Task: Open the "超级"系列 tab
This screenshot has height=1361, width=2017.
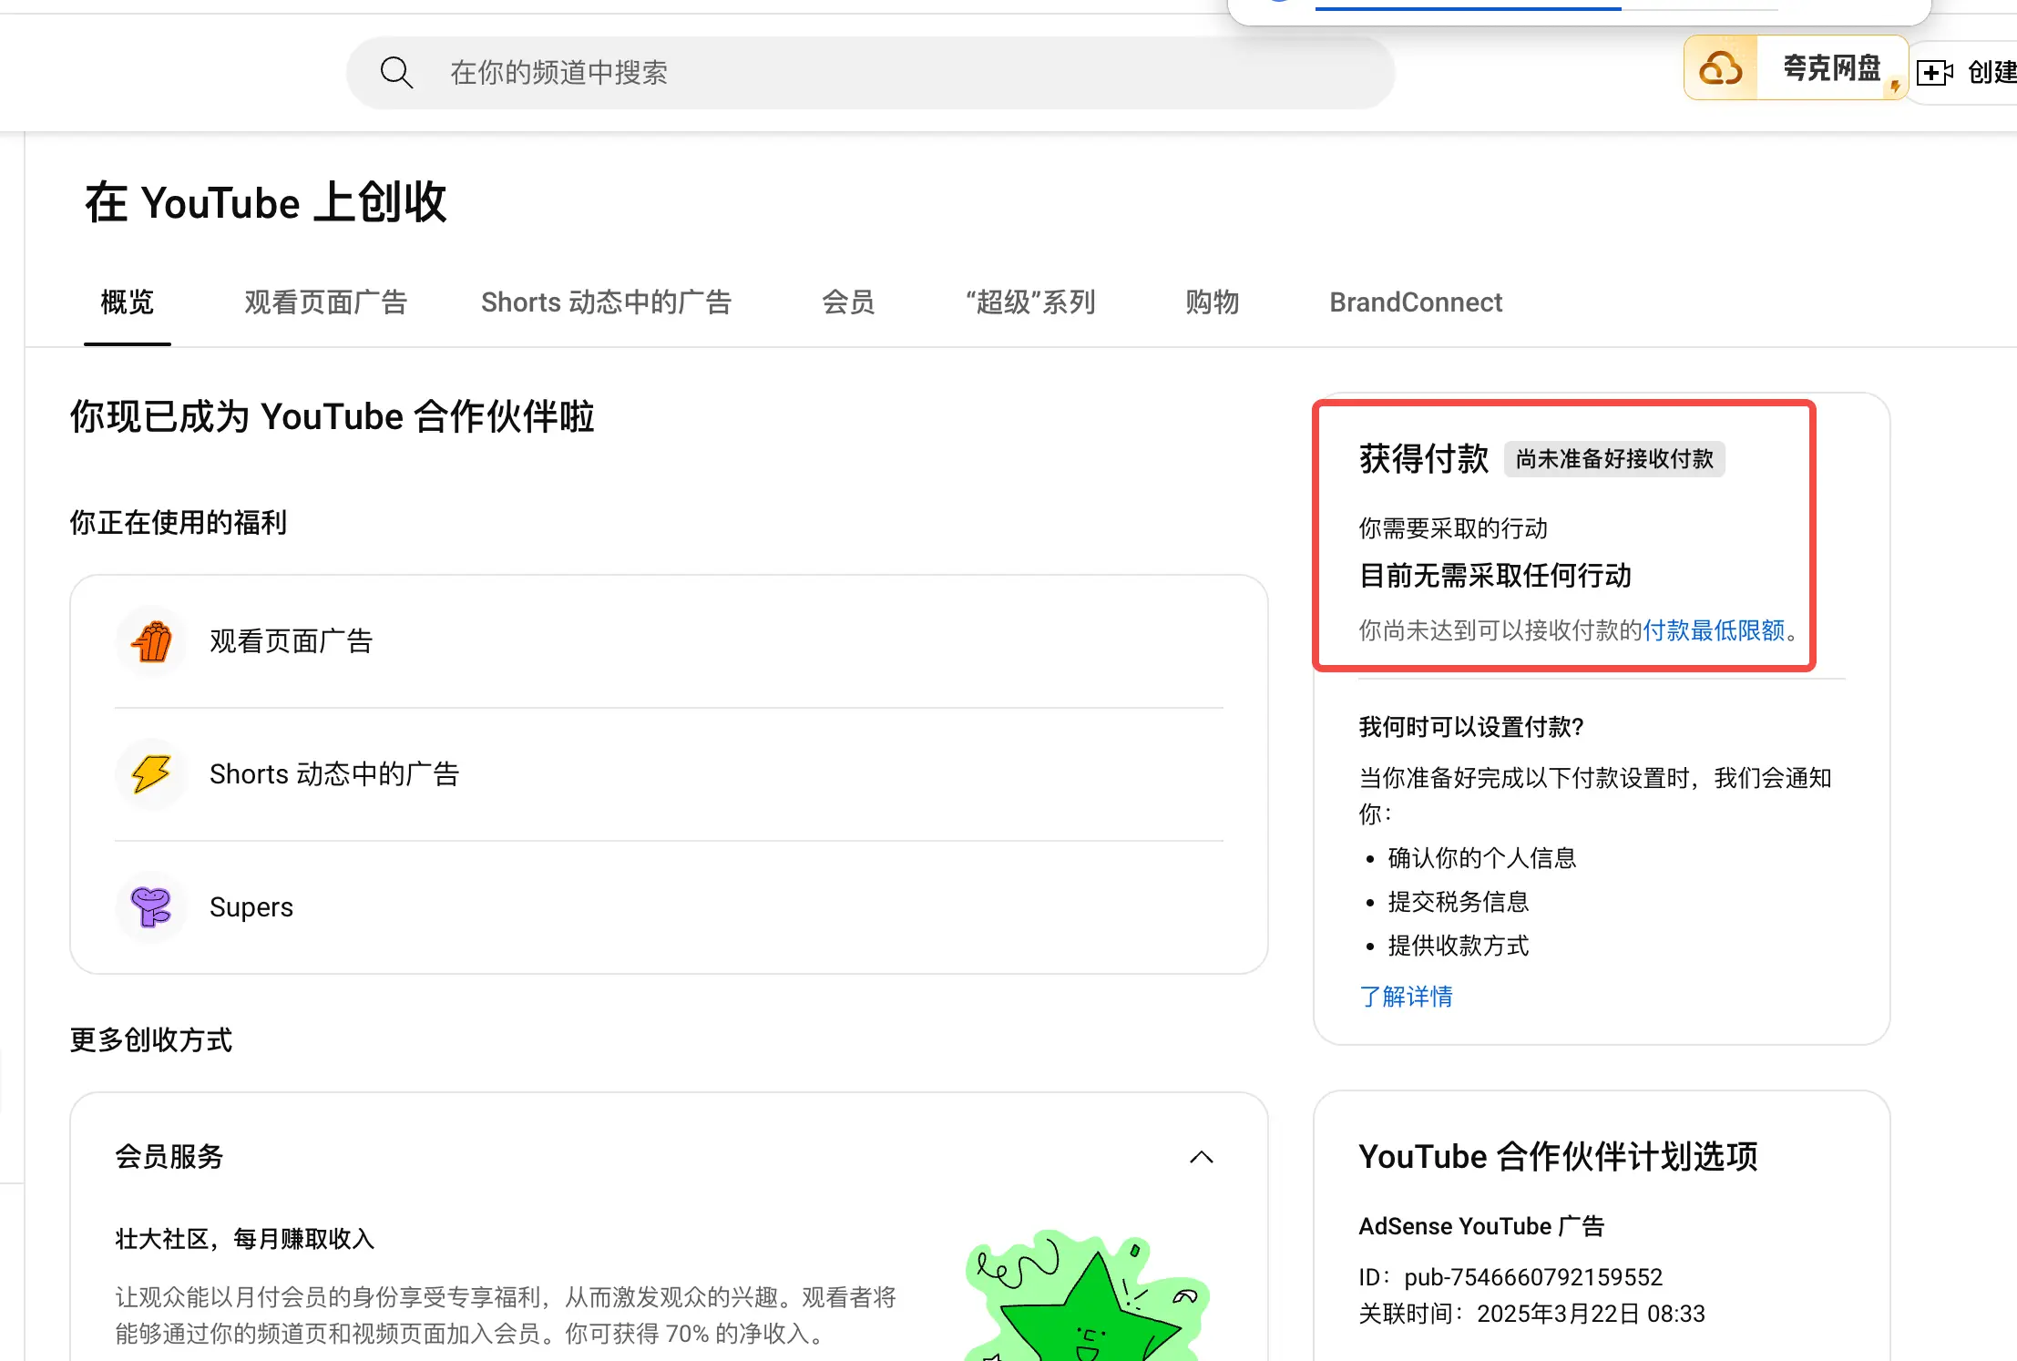Action: coord(1030,302)
